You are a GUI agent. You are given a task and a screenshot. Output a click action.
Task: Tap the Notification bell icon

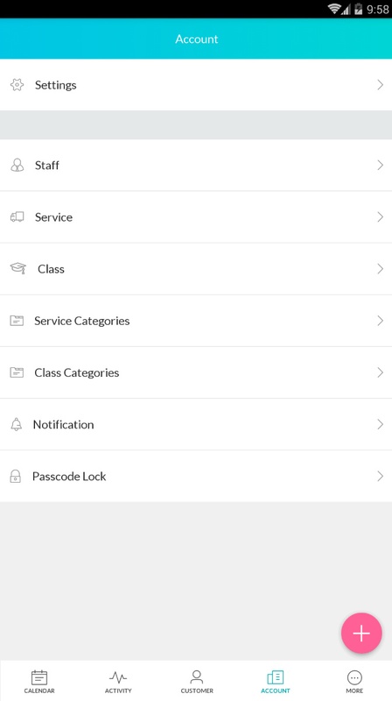point(17,424)
